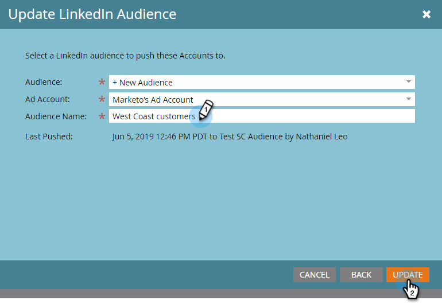Close the Update LinkedIn Audience dialog
This screenshot has width=442, height=304.
tap(427, 14)
